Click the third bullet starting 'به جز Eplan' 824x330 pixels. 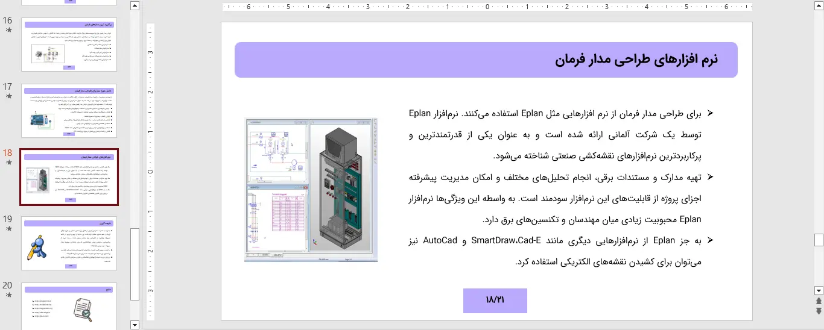tap(556, 251)
